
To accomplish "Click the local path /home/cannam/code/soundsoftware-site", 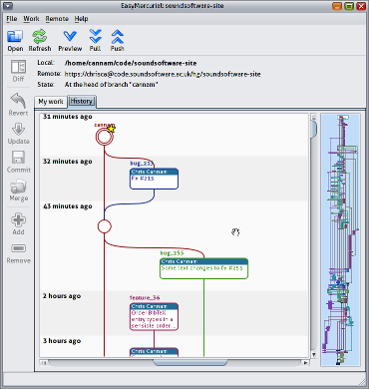I will pos(131,63).
